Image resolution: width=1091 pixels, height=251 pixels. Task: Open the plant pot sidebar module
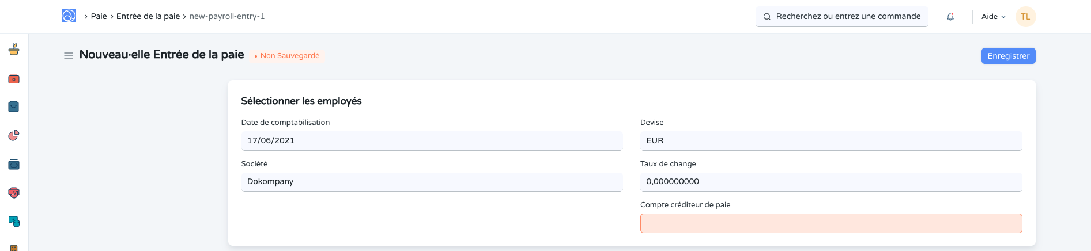(x=14, y=50)
